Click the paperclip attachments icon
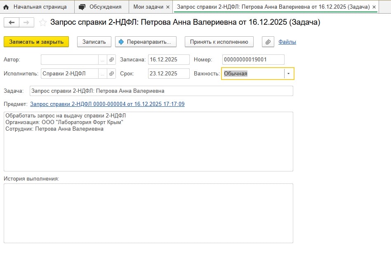Screen dimensions: 391x258 point(268,42)
